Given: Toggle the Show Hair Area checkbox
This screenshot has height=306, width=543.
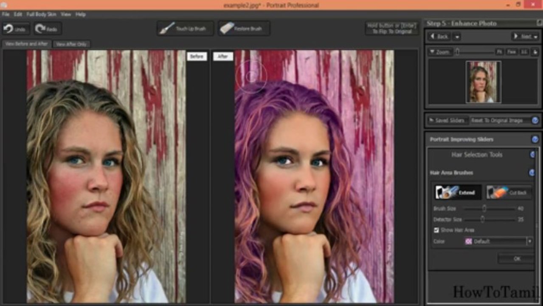Looking at the screenshot, I should (x=436, y=230).
